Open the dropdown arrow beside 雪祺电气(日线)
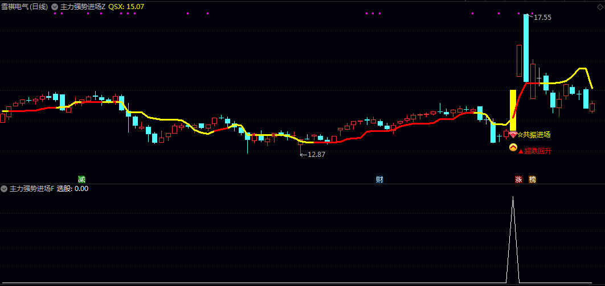Image resolution: width=605 pixels, height=286 pixels. point(54,7)
